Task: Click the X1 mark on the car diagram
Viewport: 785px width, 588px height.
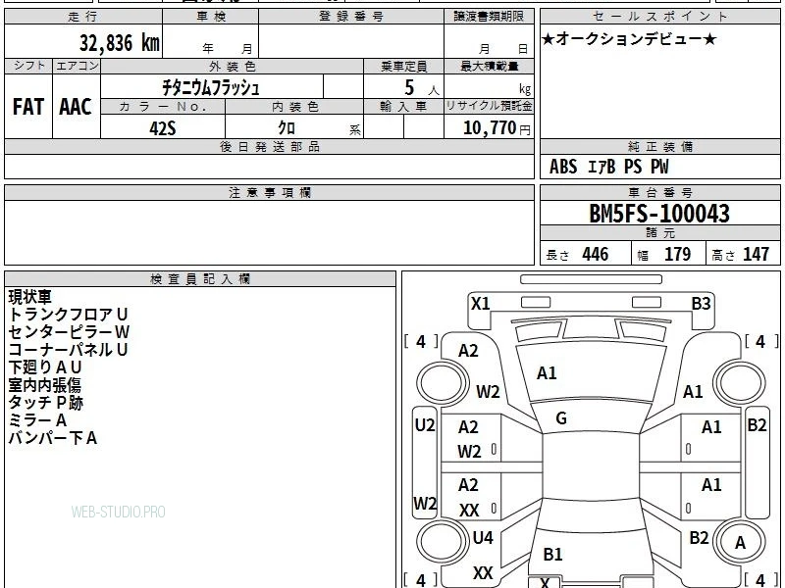Action: [x=481, y=304]
